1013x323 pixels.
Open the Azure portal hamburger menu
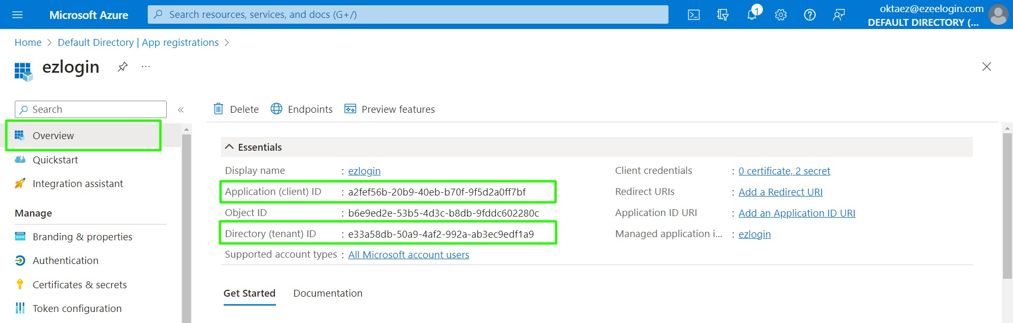coord(17,15)
